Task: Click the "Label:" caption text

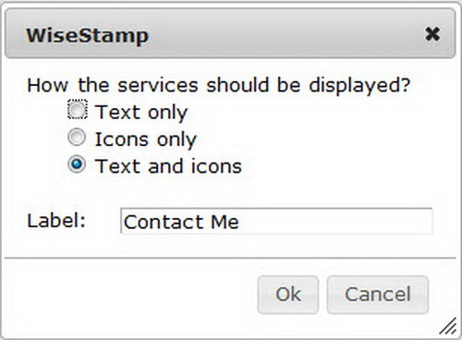Action: pyautogui.click(x=56, y=221)
